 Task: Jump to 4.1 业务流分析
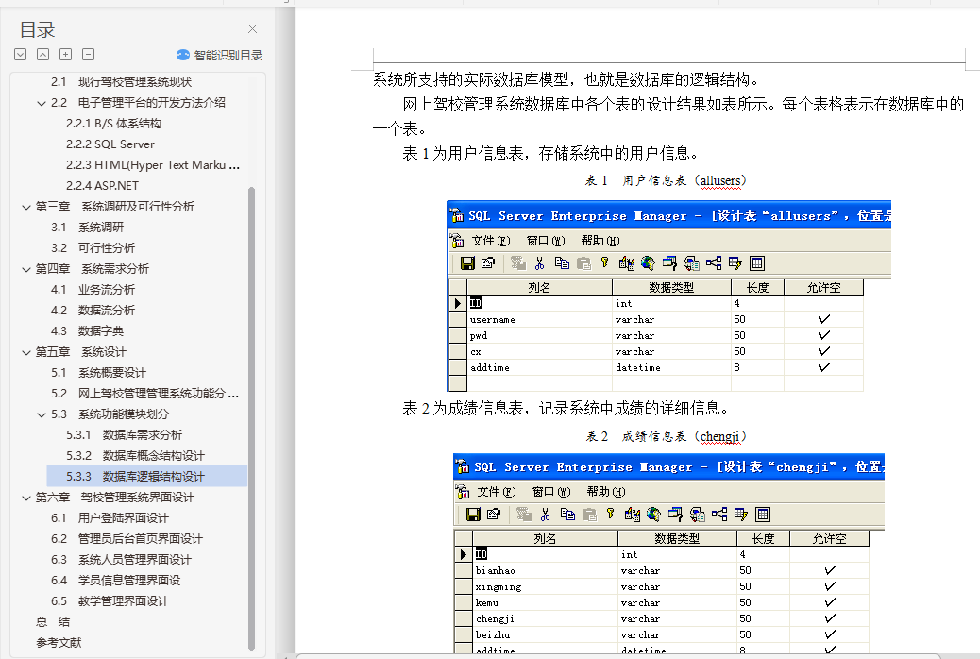(x=93, y=289)
